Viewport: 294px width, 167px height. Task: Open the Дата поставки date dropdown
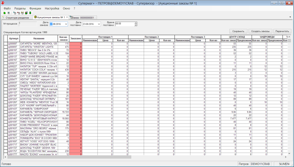click(x=99, y=24)
